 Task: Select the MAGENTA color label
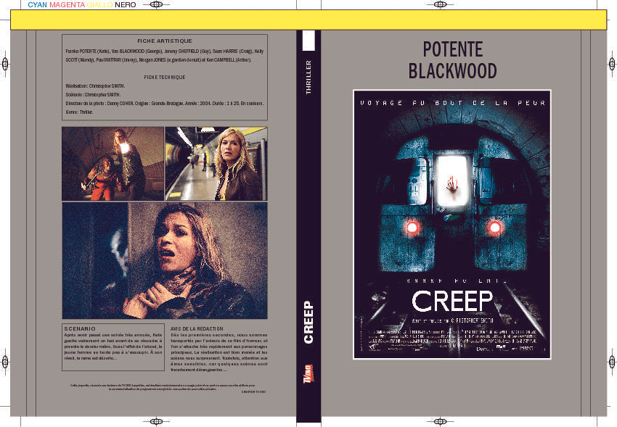(67, 5)
